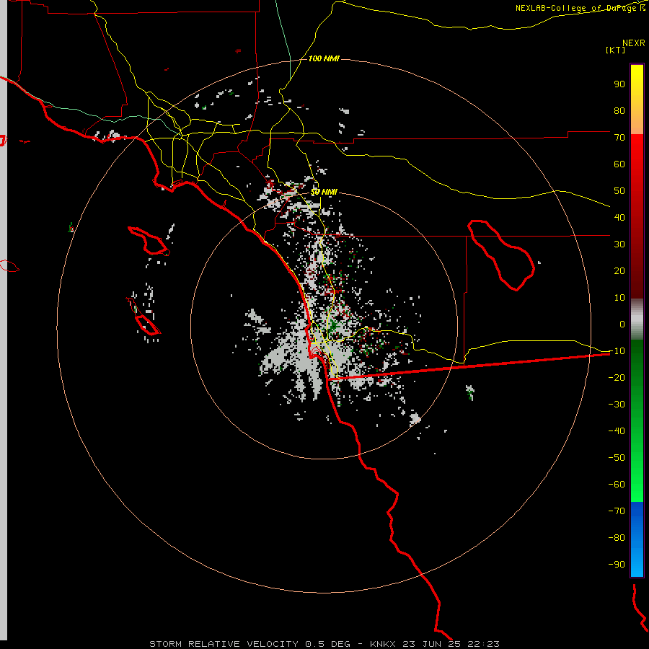
Task: Pick the blue bottom segment of the color bar
Action: (637, 539)
